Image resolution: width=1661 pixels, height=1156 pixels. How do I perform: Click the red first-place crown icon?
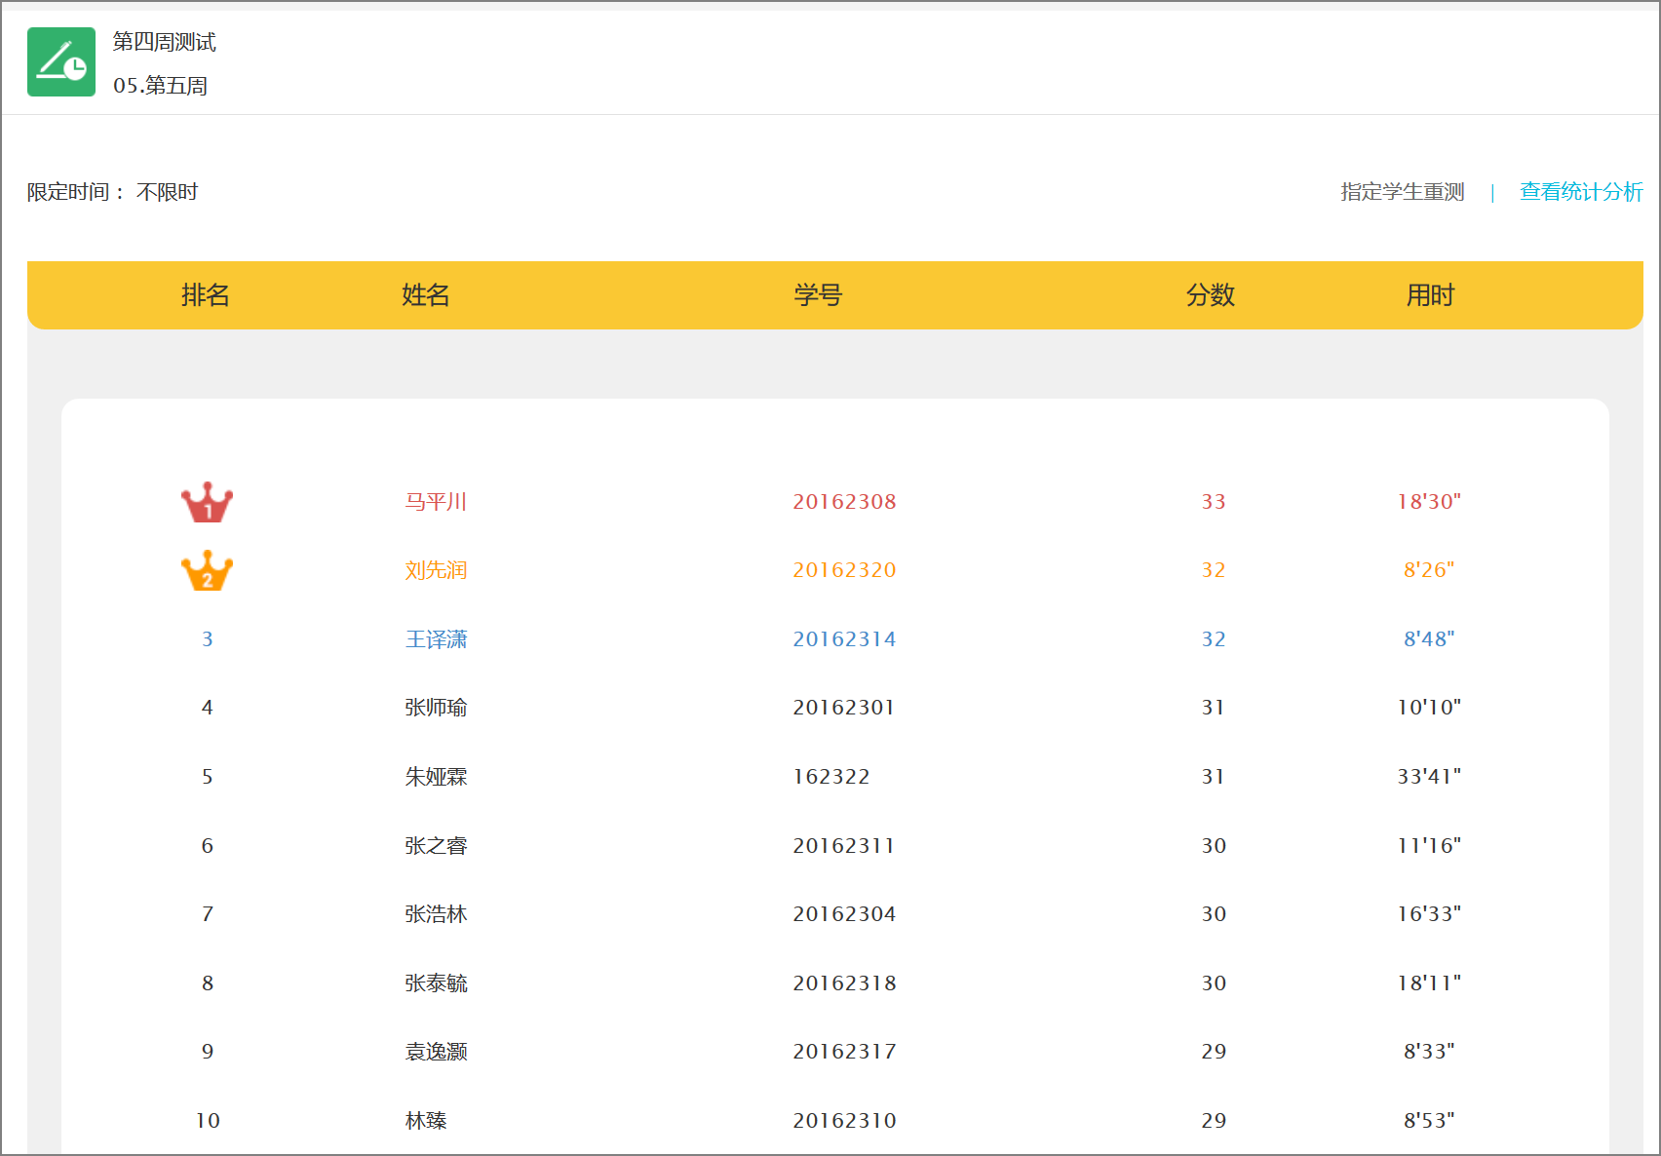coord(207,502)
